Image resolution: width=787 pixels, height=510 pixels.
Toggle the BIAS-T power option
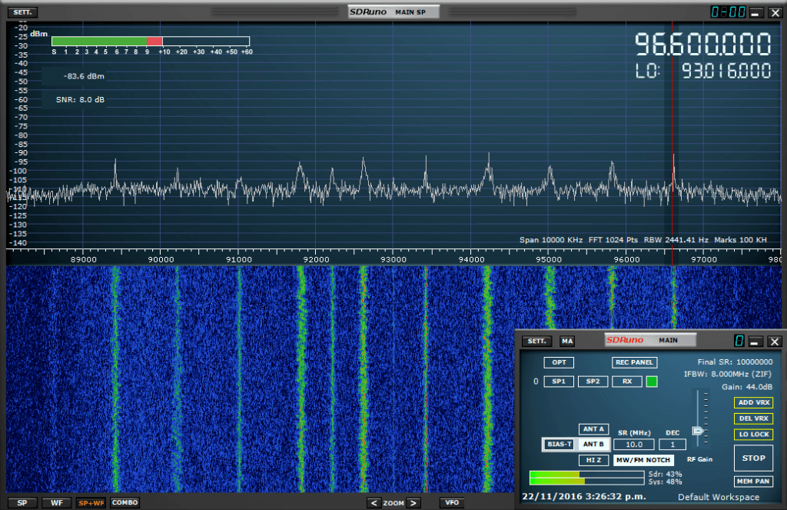(x=558, y=444)
